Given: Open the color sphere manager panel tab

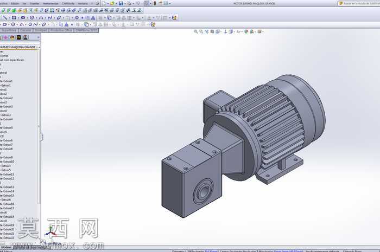Looking at the screenshot, I should pyautogui.click(x=12, y=37).
